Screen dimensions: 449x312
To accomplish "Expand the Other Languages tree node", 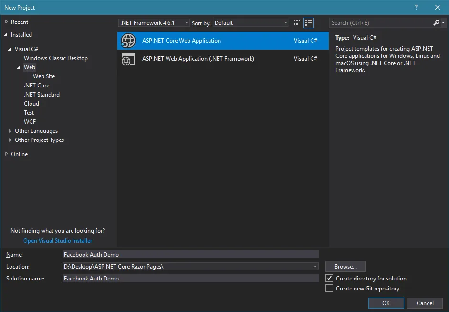I will [x=10, y=131].
